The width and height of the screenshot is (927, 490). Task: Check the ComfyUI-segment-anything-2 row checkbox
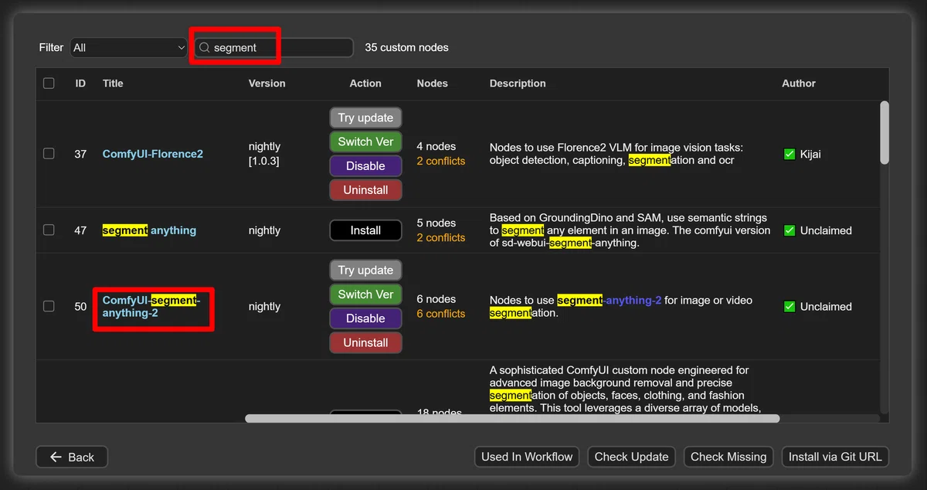(49, 306)
